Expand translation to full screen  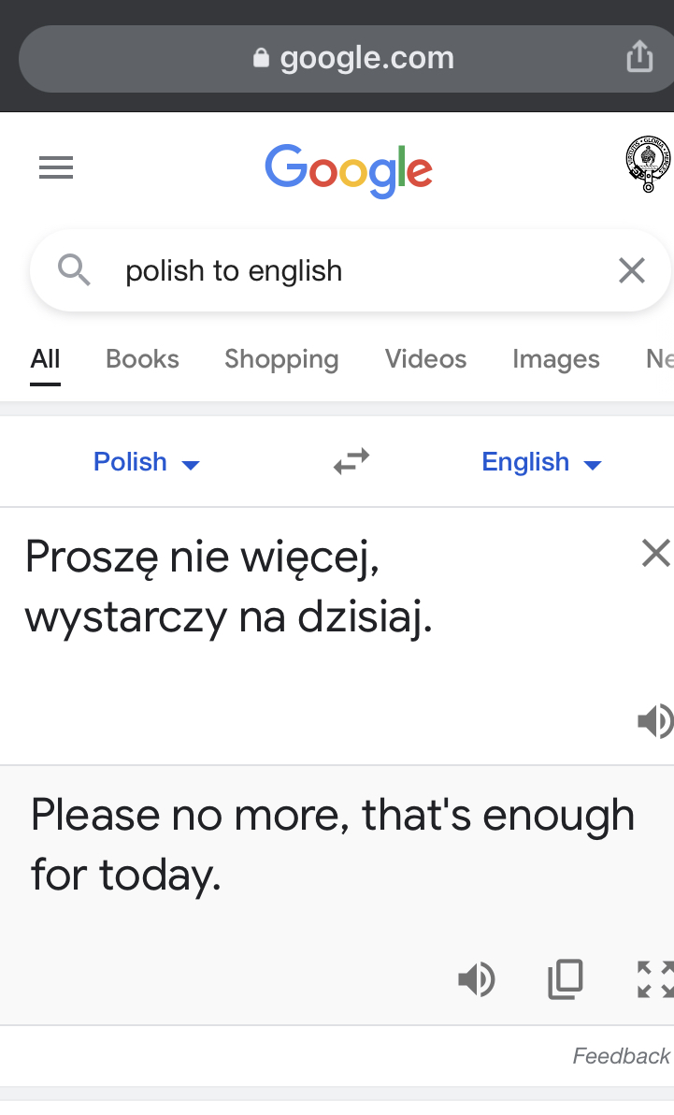point(655,979)
